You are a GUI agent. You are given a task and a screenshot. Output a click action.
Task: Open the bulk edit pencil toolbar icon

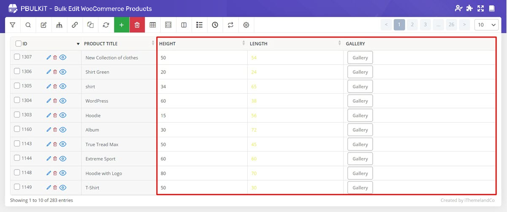pyautogui.click(x=43, y=25)
